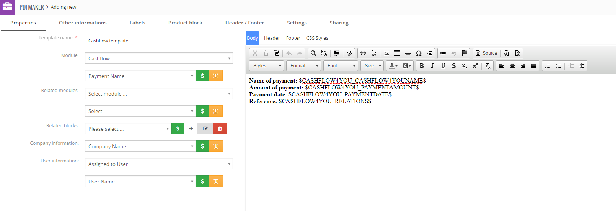The height and width of the screenshot is (211, 616).
Task: Open the Assigned to User dropdown
Action: 159,164
